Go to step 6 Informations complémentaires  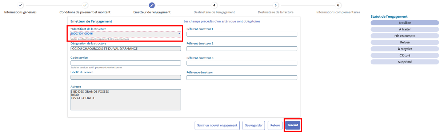338,5
